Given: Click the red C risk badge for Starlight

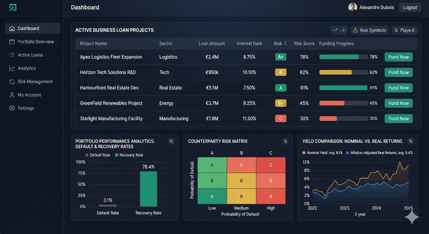Looking at the screenshot, I should pos(281,119).
